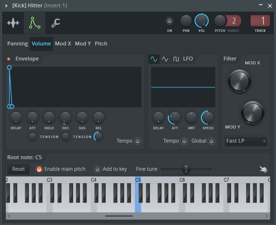Click the filter MOD X knob
This screenshot has width=276, height=225.
[239, 81]
